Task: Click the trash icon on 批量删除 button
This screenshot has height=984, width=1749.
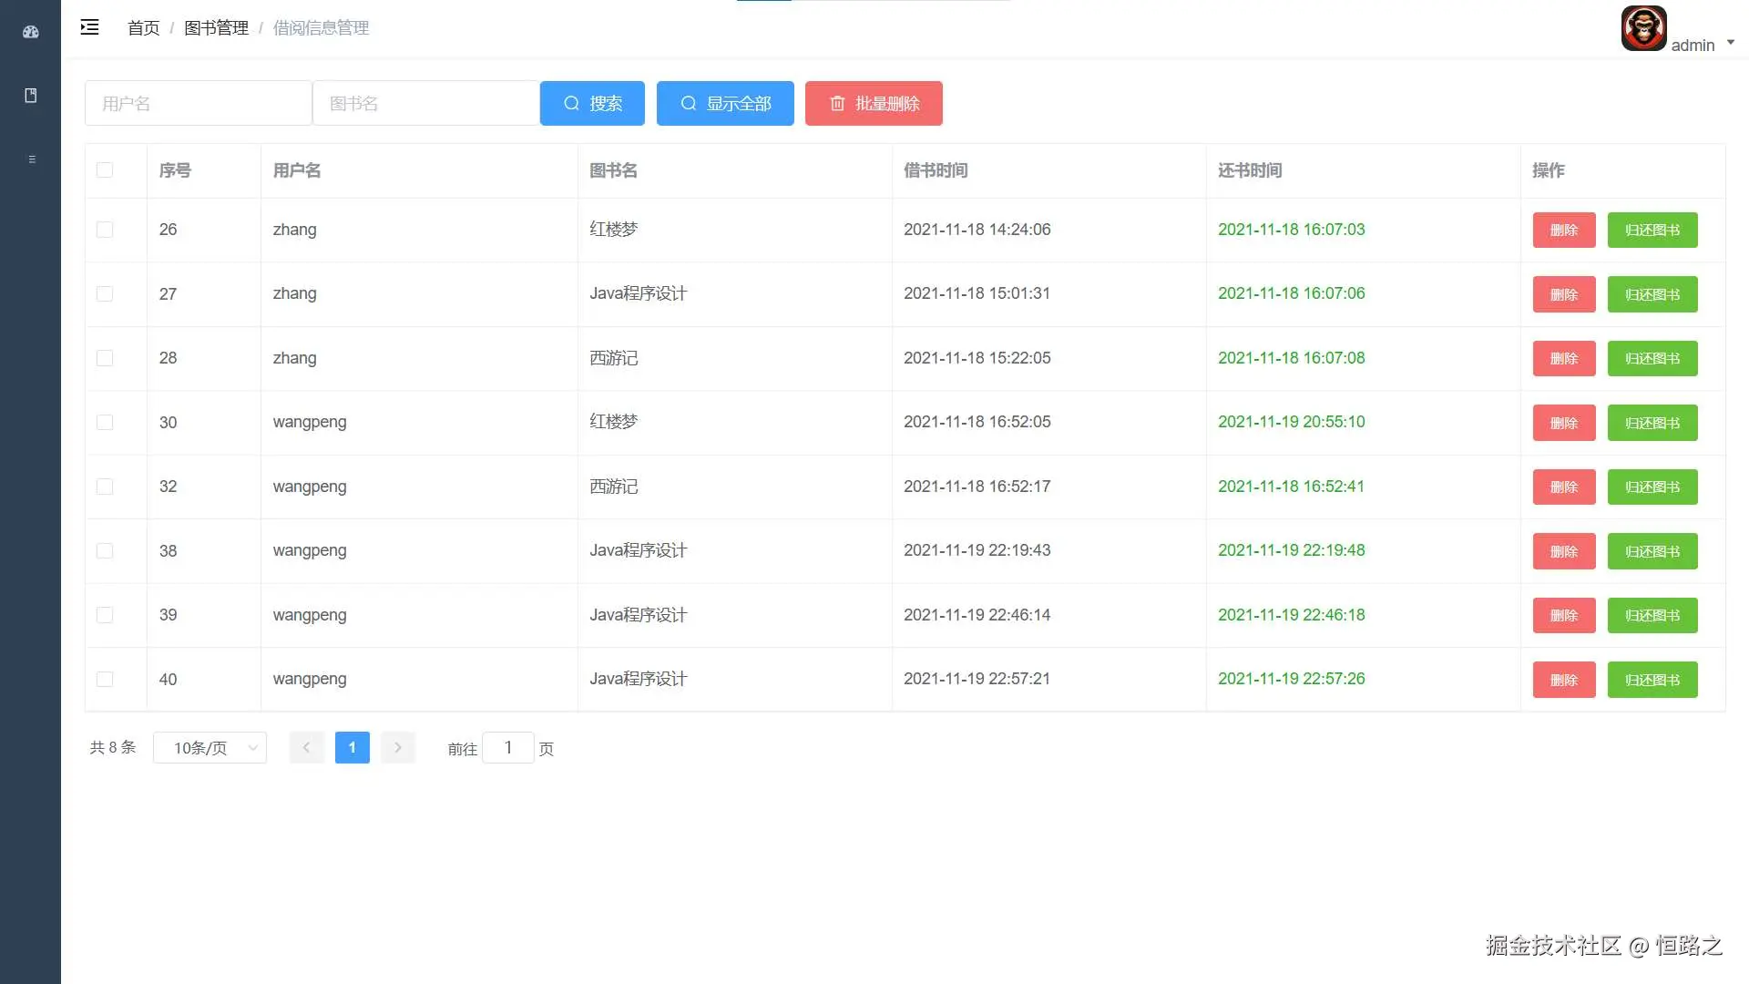Action: [837, 104]
